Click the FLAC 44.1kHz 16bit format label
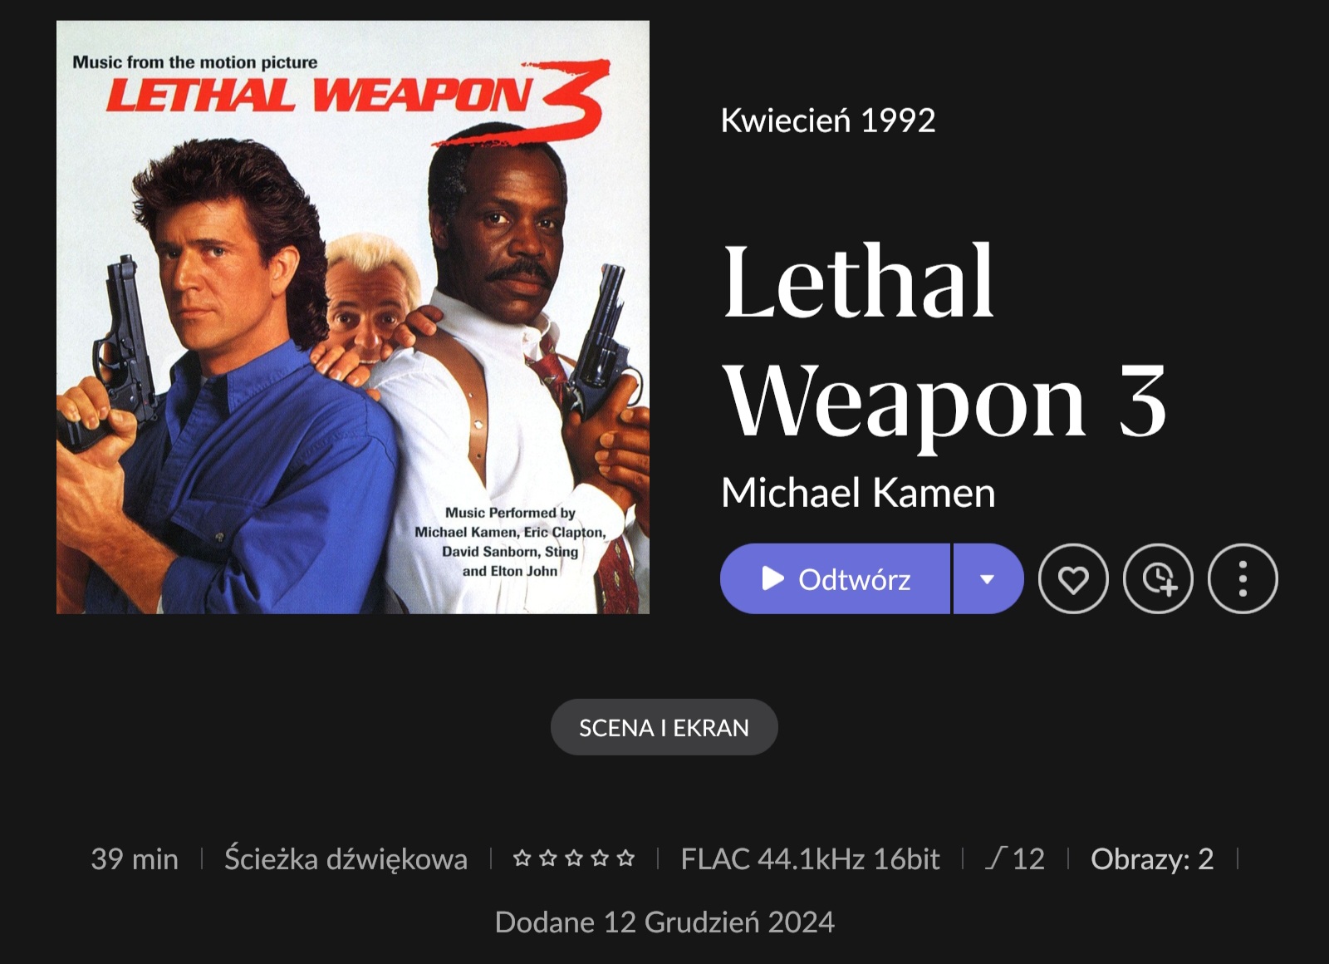The image size is (1329, 964). (x=810, y=858)
